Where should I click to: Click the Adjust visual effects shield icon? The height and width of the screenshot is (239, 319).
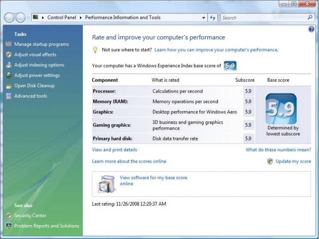click(8, 54)
